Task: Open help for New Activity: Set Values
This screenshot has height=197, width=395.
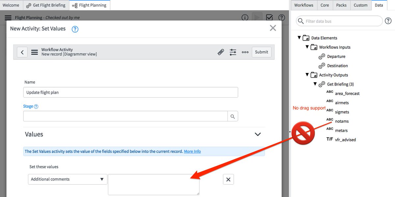Action: click(75, 29)
